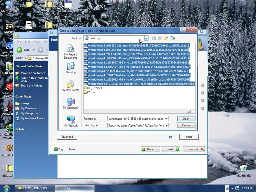This screenshot has height=192, width=256.
Task: Click the Advanced button in nLite
Action: click(67, 137)
